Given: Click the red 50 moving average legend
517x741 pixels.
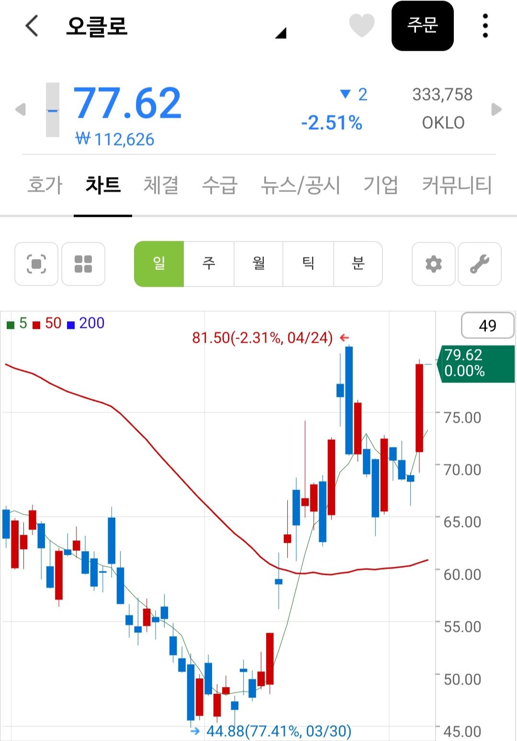Looking at the screenshot, I should click(47, 324).
